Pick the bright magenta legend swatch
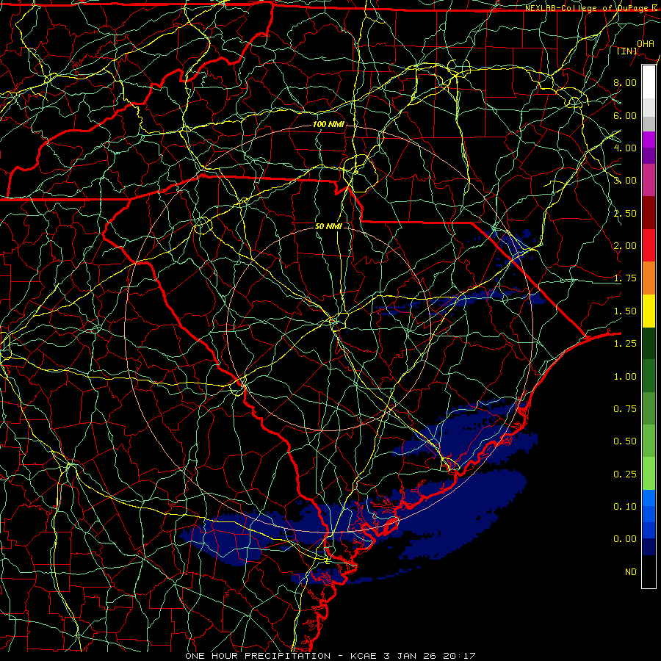Viewport: 661px width, 661px height. 649,139
